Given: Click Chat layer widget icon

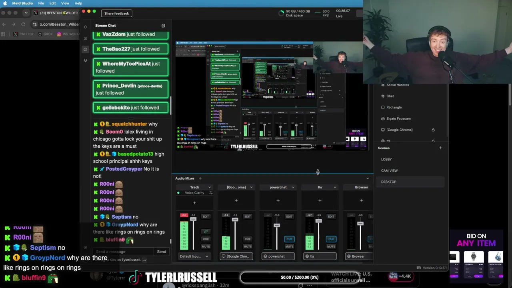Looking at the screenshot, I should (383, 96).
